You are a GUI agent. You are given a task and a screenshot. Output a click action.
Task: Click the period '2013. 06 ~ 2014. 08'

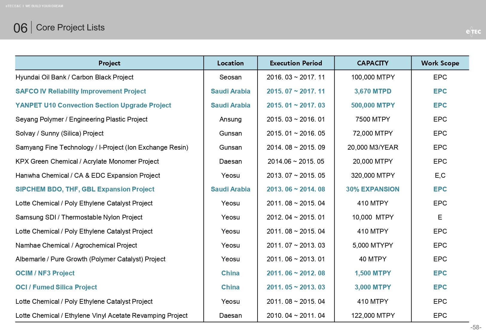[x=296, y=189]
